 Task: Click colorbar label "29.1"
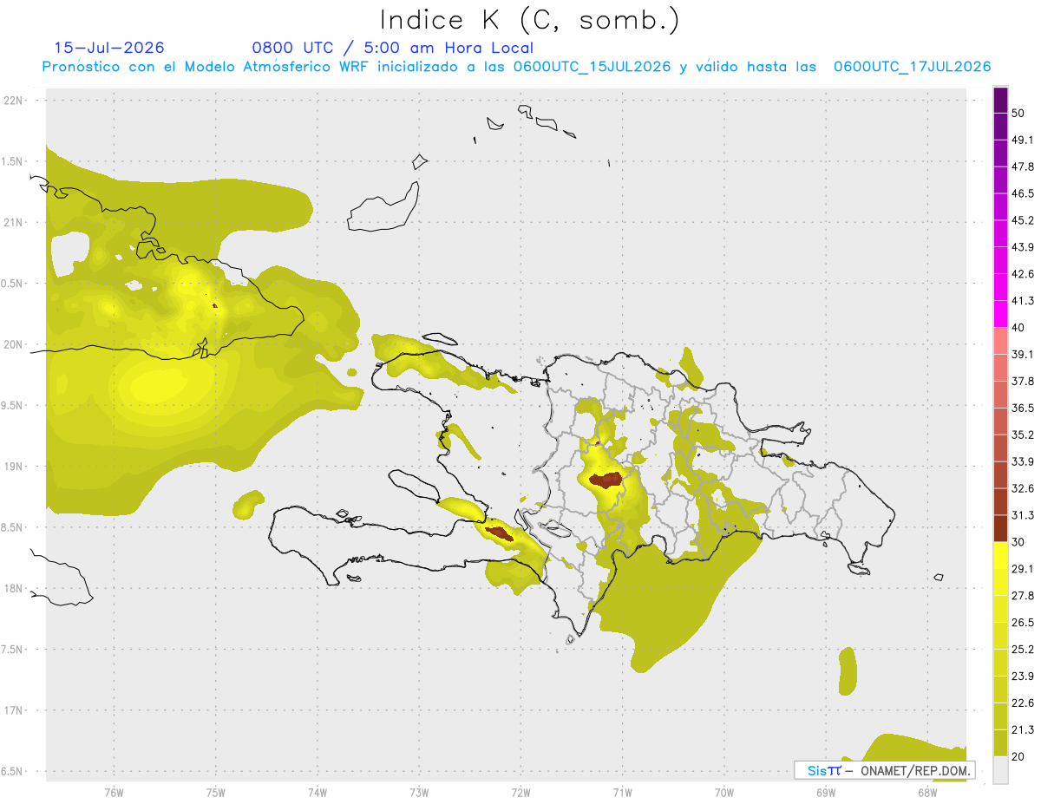coord(1023,568)
